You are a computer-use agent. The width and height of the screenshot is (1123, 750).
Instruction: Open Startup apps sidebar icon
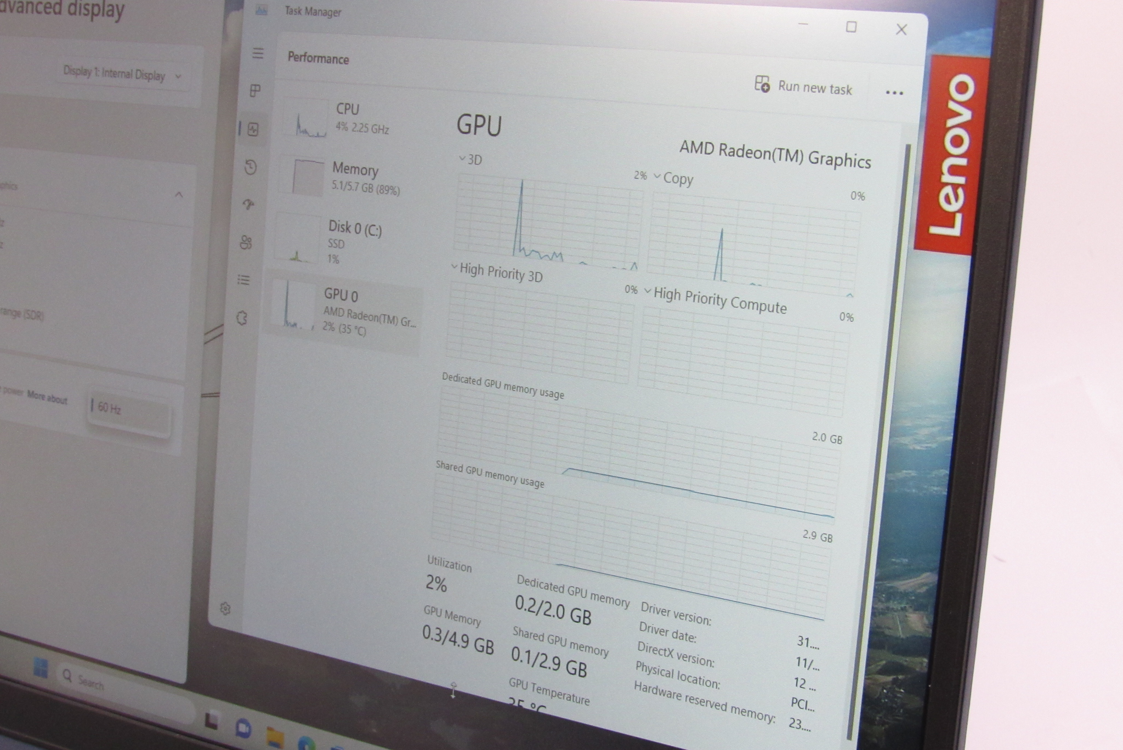248,204
